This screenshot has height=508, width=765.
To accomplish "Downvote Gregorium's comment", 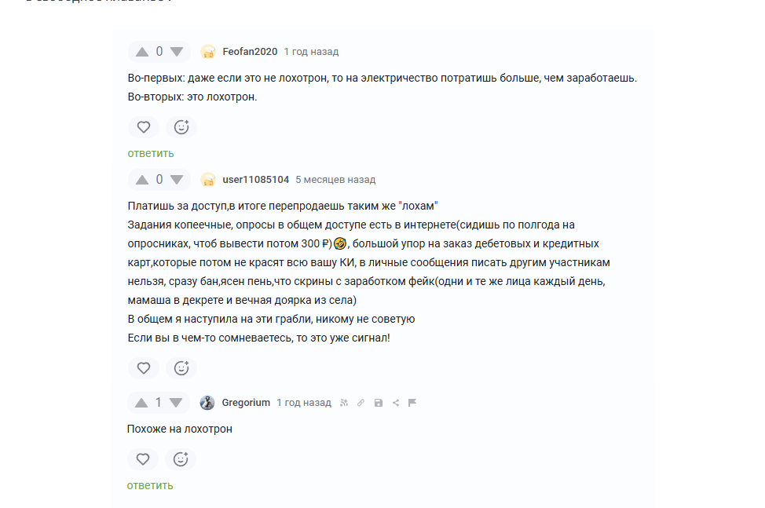I will [x=176, y=403].
